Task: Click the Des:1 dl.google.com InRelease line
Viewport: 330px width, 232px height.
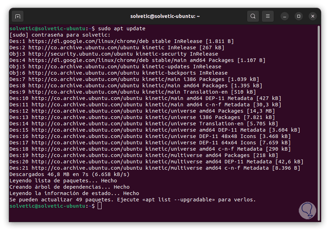Action: click(122, 41)
